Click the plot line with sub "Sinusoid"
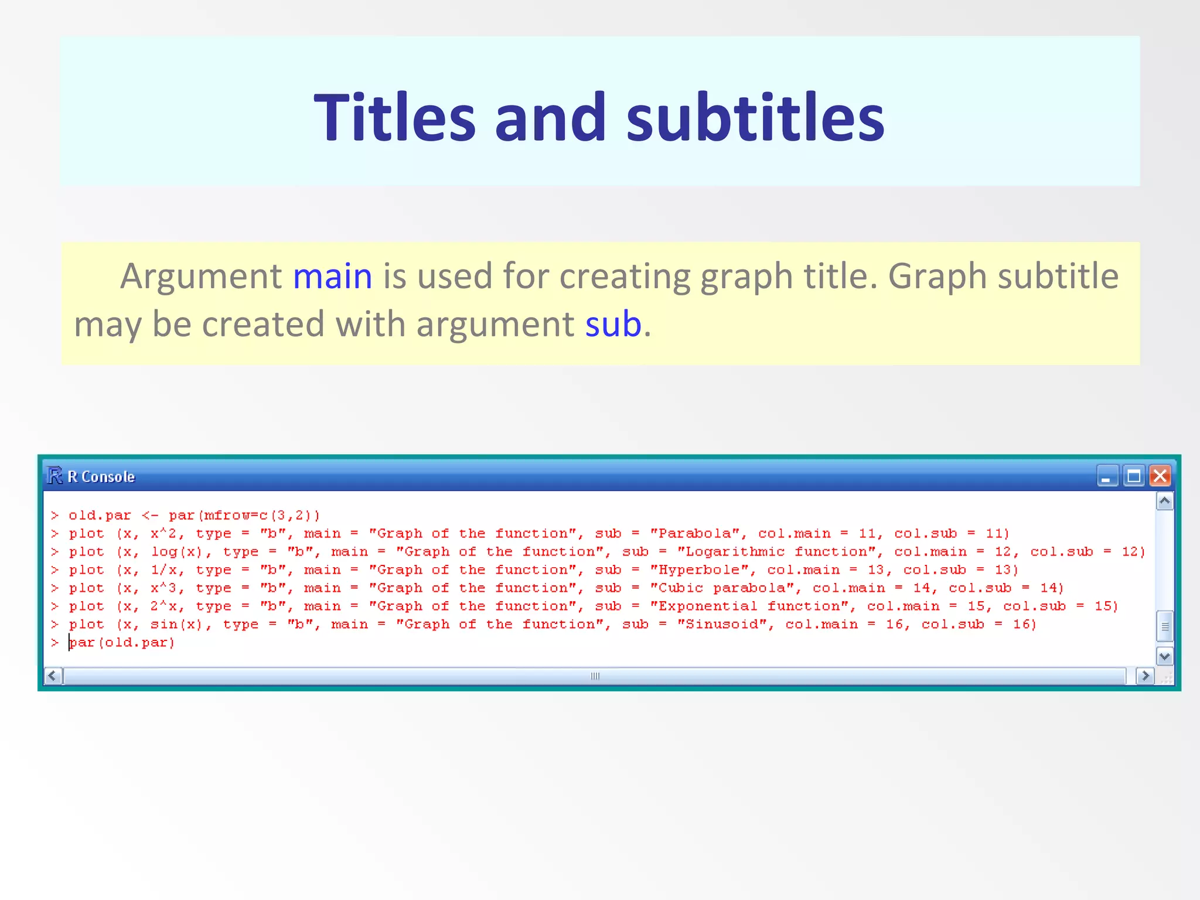The image size is (1200, 900). click(x=544, y=624)
